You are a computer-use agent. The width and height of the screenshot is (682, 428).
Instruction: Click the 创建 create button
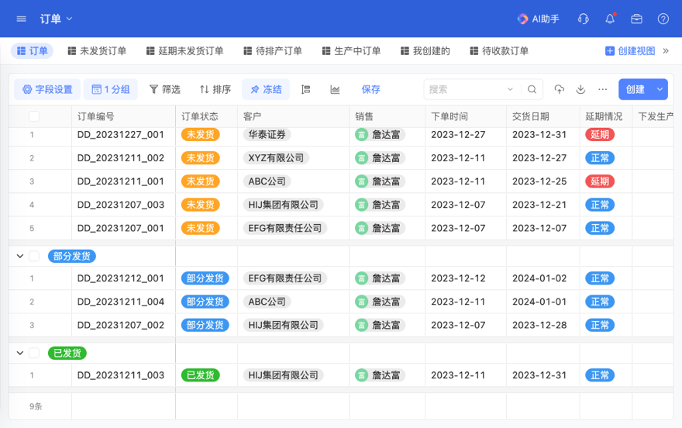pyautogui.click(x=635, y=89)
